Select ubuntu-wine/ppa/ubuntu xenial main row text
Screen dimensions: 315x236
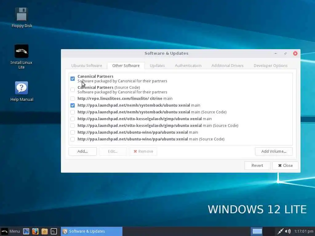click(x=138, y=132)
